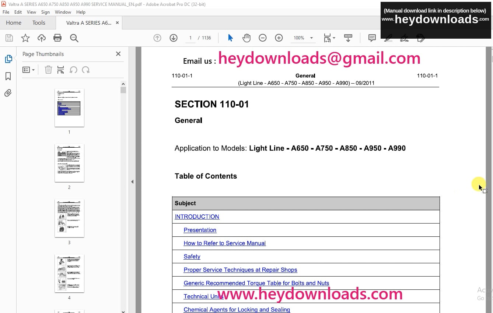This screenshot has width=493, height=313.
Task: Zoom out with minus icon
Action: point(263,38)
